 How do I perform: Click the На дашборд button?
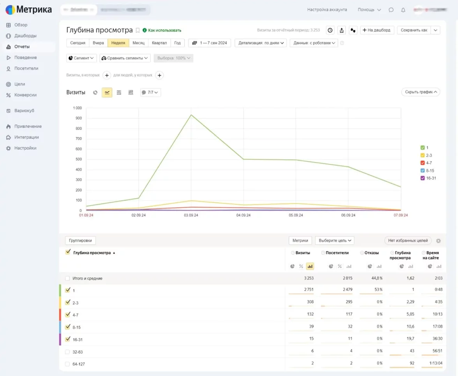pos(377,30)
